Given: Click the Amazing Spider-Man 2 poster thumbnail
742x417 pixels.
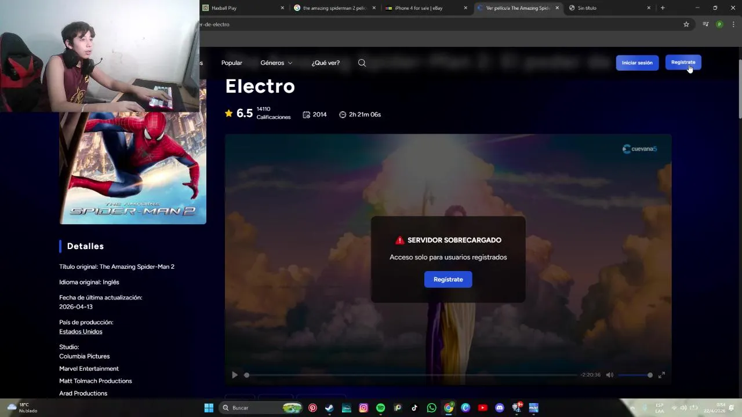Looking at the screenshot, I should tap(133, 167).
